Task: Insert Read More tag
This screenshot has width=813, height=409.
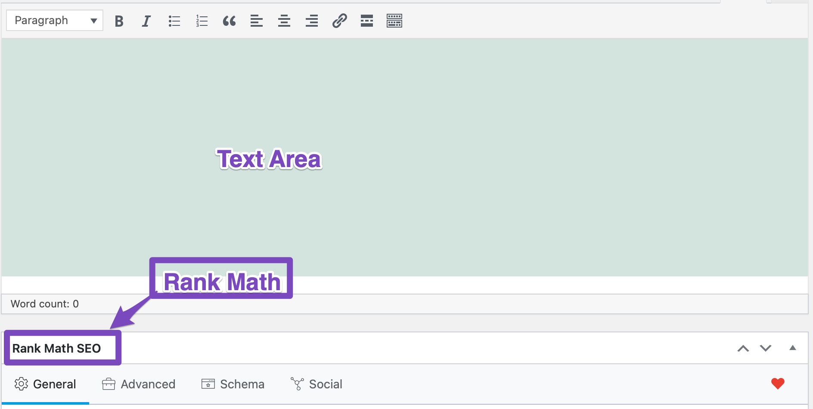Action: [367, 21]
